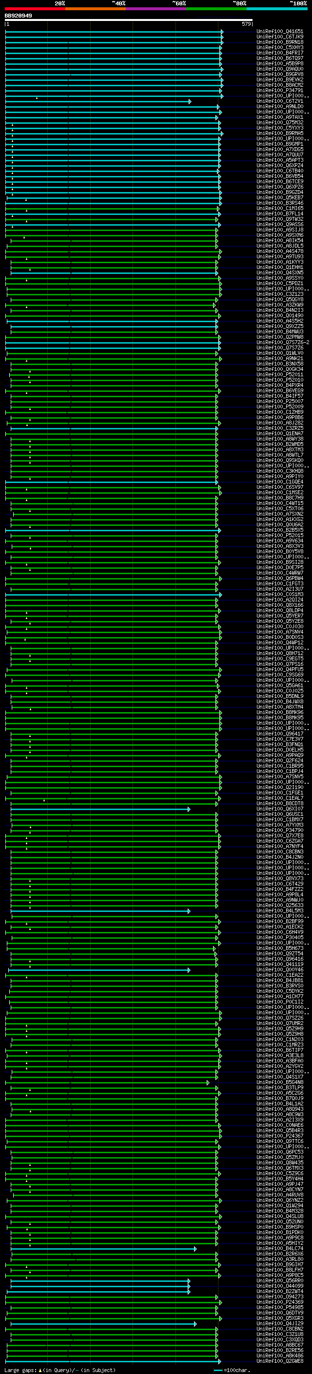The width and height of the screenshot is (312, 1374).
Task: Click the green ~80% identity legend bar
Action: tap(216, 9)
